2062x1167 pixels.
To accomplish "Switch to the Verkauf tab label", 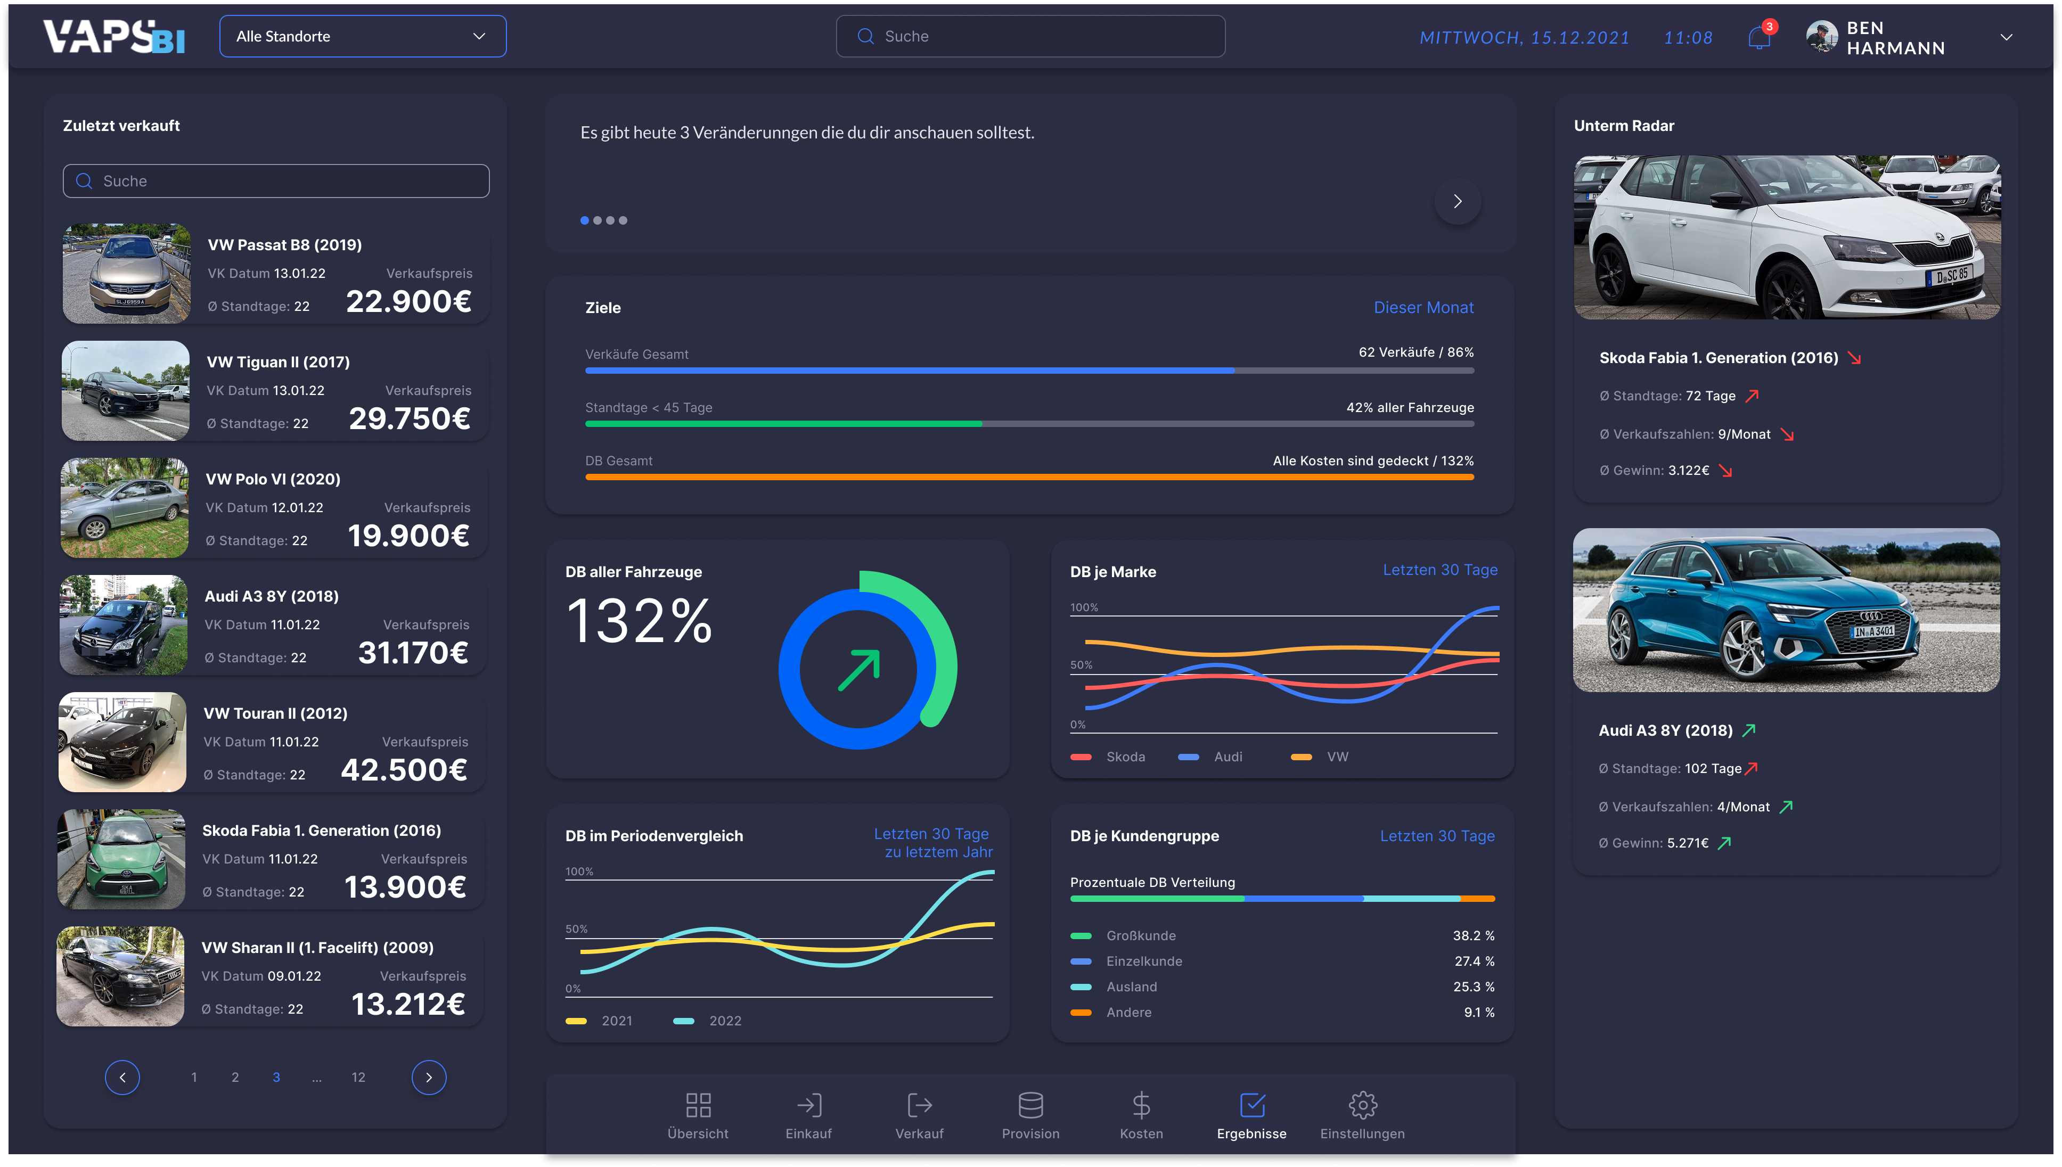I will [x=919, y=1133].
